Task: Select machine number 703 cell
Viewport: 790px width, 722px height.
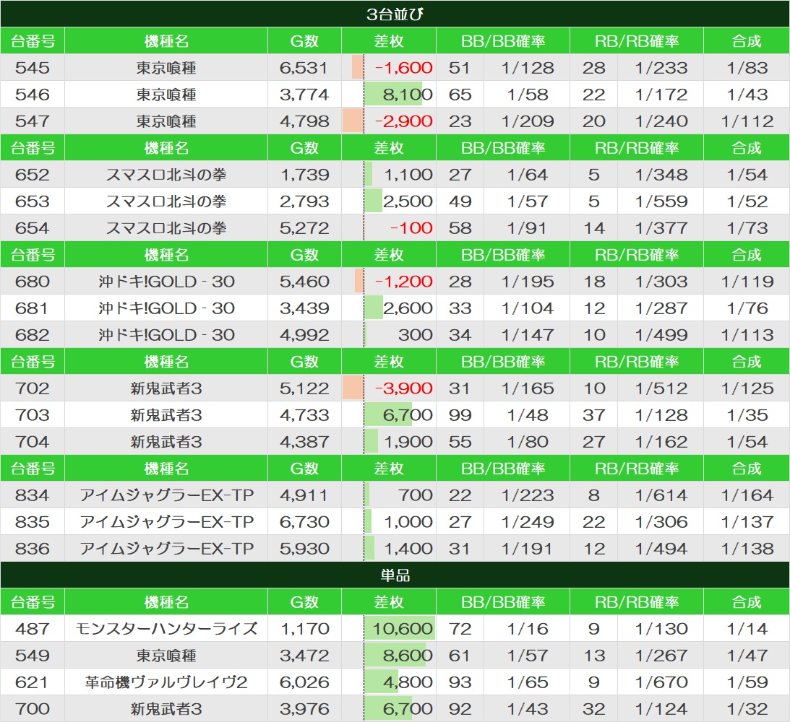Action: [x=33, y=415]
